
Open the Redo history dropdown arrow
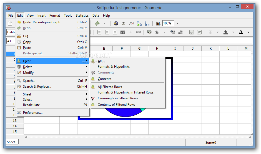(105, 23)
